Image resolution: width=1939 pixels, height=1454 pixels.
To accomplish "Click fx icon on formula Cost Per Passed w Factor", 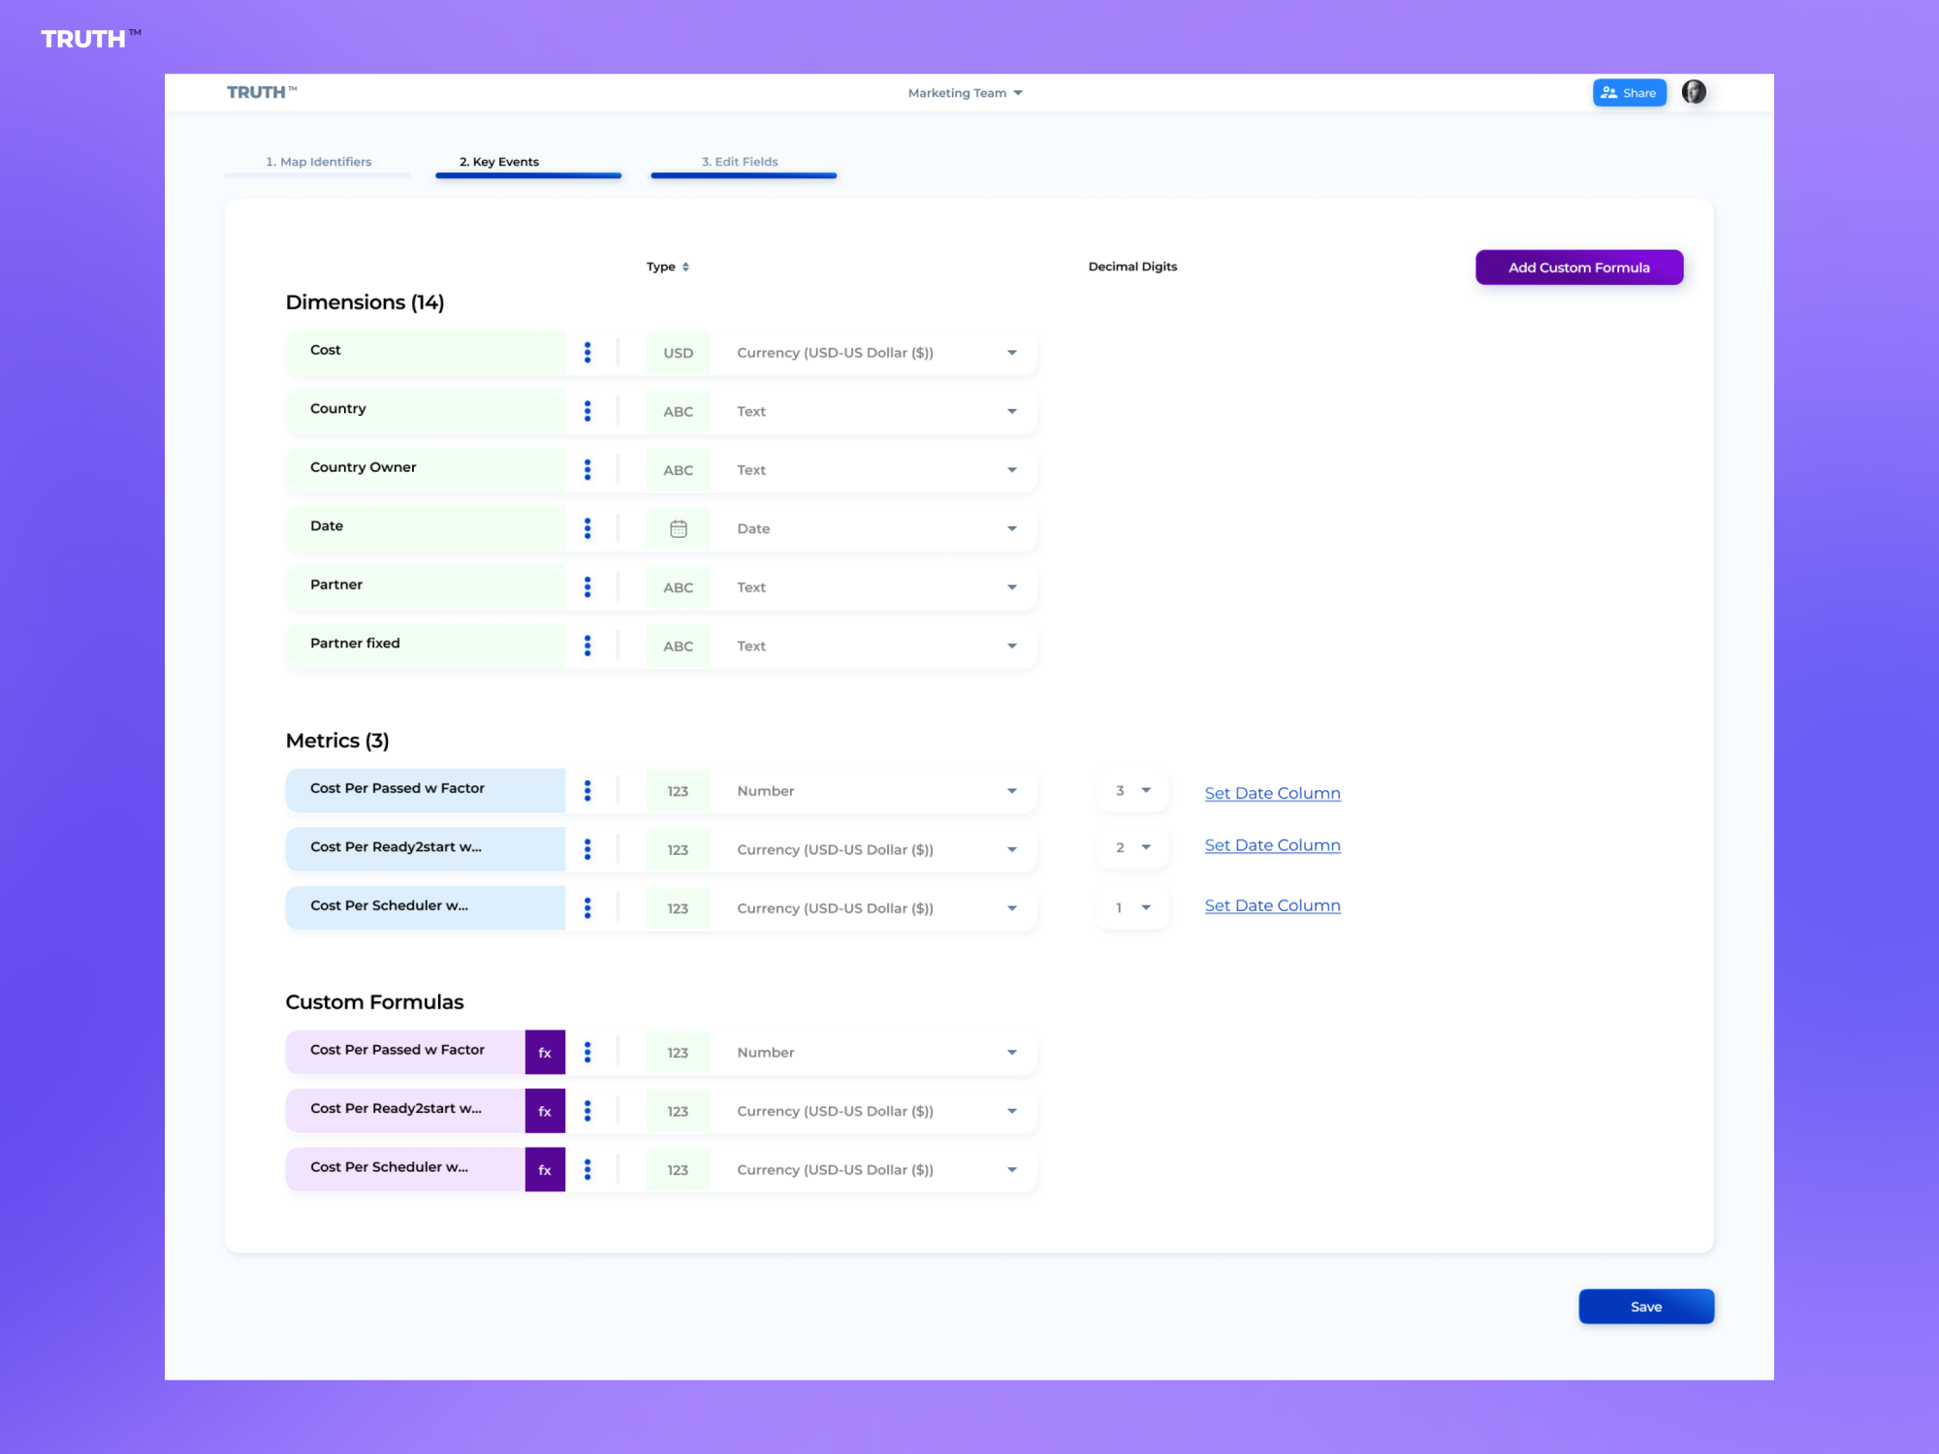I will 545,1053.
